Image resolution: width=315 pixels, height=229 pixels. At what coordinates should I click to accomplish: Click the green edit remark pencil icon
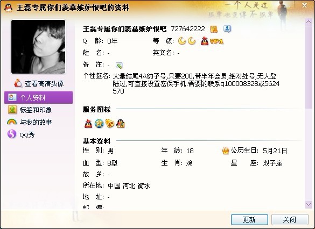click(x=119, y=65)
